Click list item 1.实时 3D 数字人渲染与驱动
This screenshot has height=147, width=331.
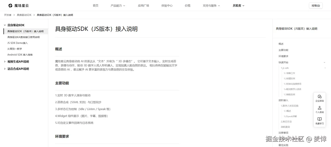[x=73, y=95]
